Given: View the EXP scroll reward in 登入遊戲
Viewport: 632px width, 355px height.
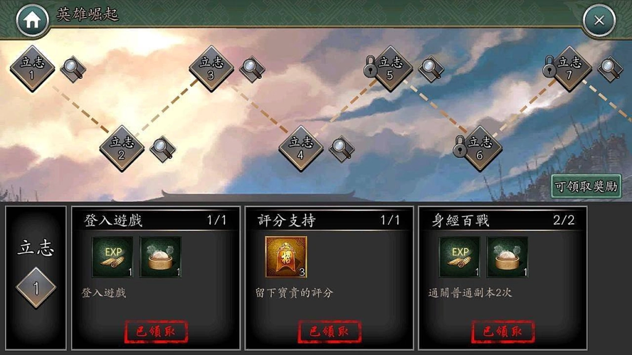Looking at the screenshot, I should click(113, 257).
